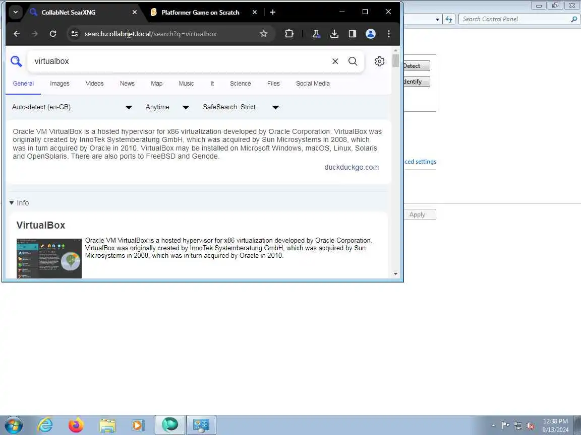581x435 pixels.
Task: Open the tab search dropdown arrow
Action: coord(16,12)
